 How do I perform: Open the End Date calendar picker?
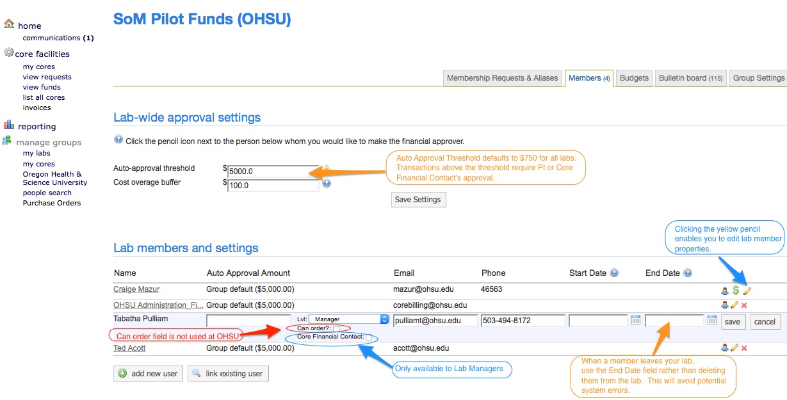tap(712, 320)
